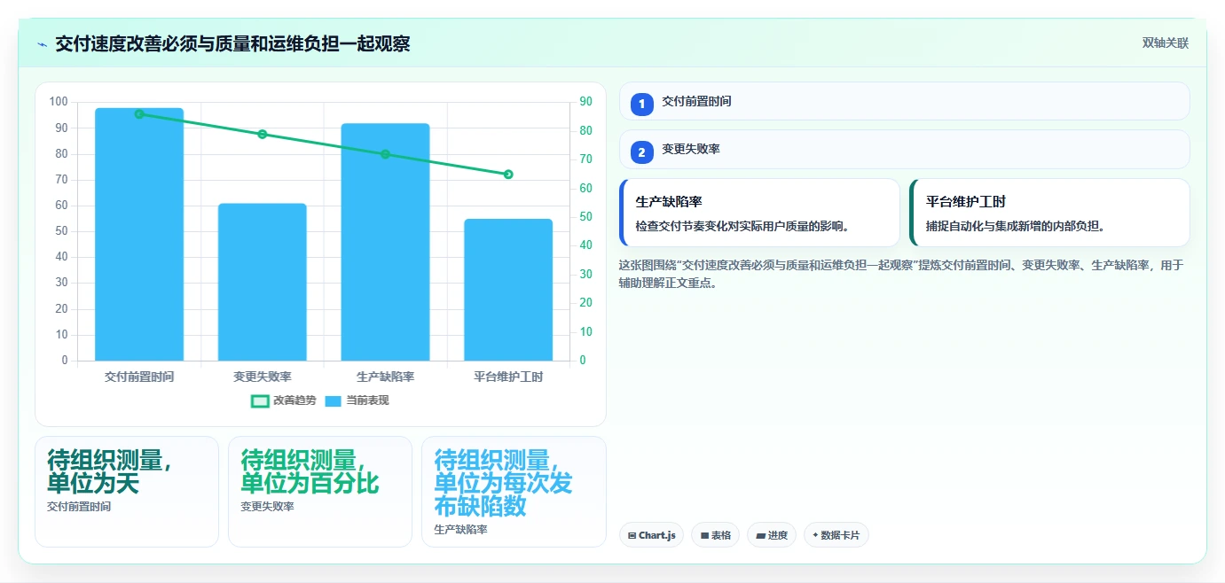Click the text 捕捉自动化与集成新增的内部负担

pyautogui.click(x=1016, y=226)
